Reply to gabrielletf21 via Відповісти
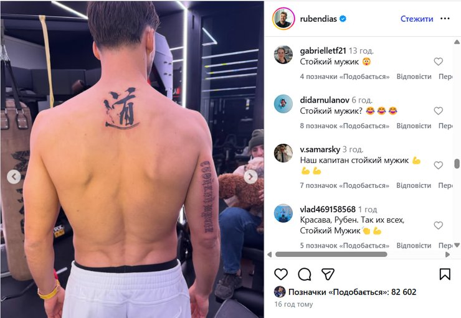Viewport: 461px width, 318px height. pos(414,77)
